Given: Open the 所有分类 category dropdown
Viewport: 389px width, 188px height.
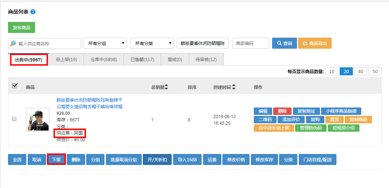Looking at the screenshot, I should coord(152,43).
